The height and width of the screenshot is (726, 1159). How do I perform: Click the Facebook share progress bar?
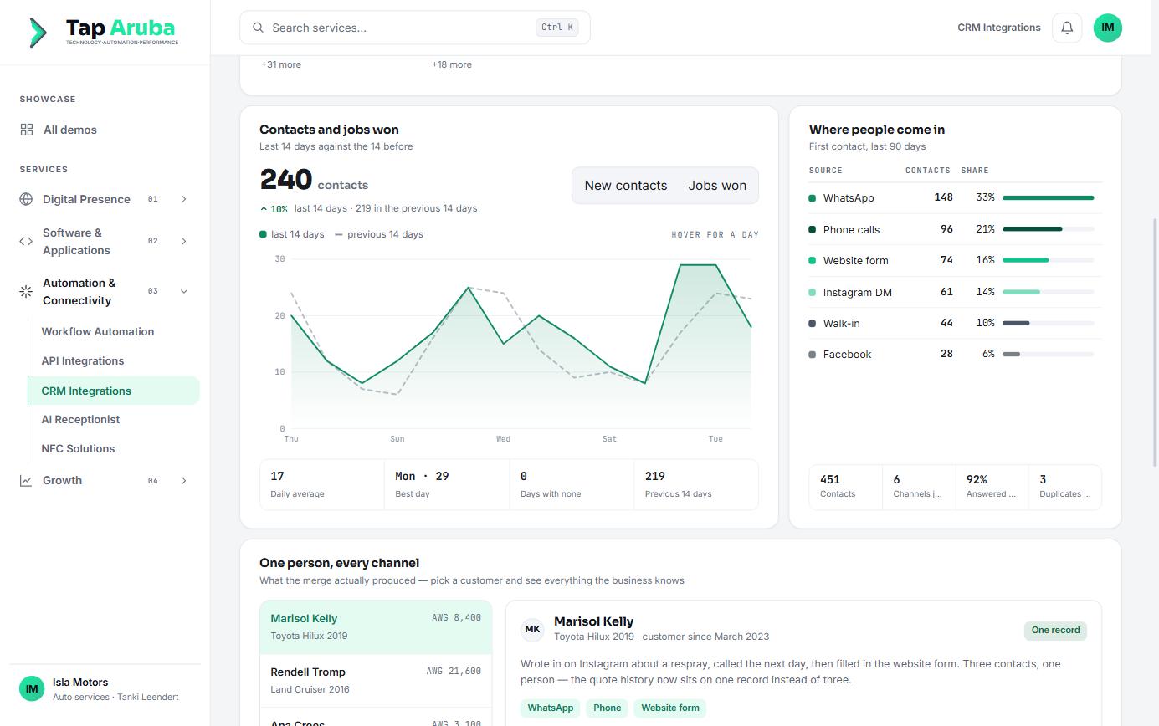coord(1048,354)
